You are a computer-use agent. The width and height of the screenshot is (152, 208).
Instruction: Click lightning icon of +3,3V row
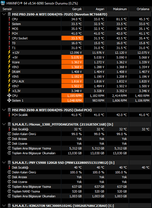(9, 91)
